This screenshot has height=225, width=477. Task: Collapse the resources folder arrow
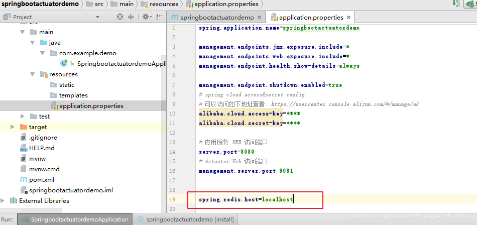[x=33, y=74]
